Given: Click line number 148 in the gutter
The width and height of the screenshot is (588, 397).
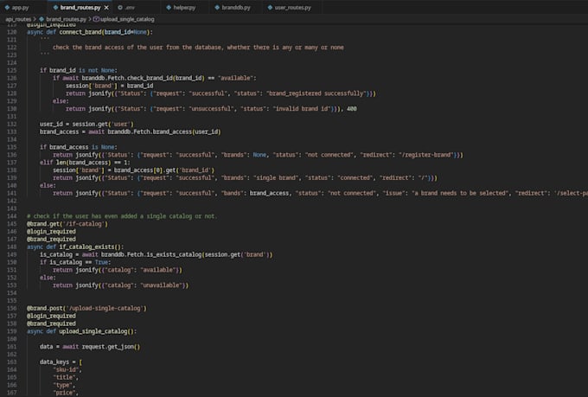Looking at the screenshot, I should 11,247.
